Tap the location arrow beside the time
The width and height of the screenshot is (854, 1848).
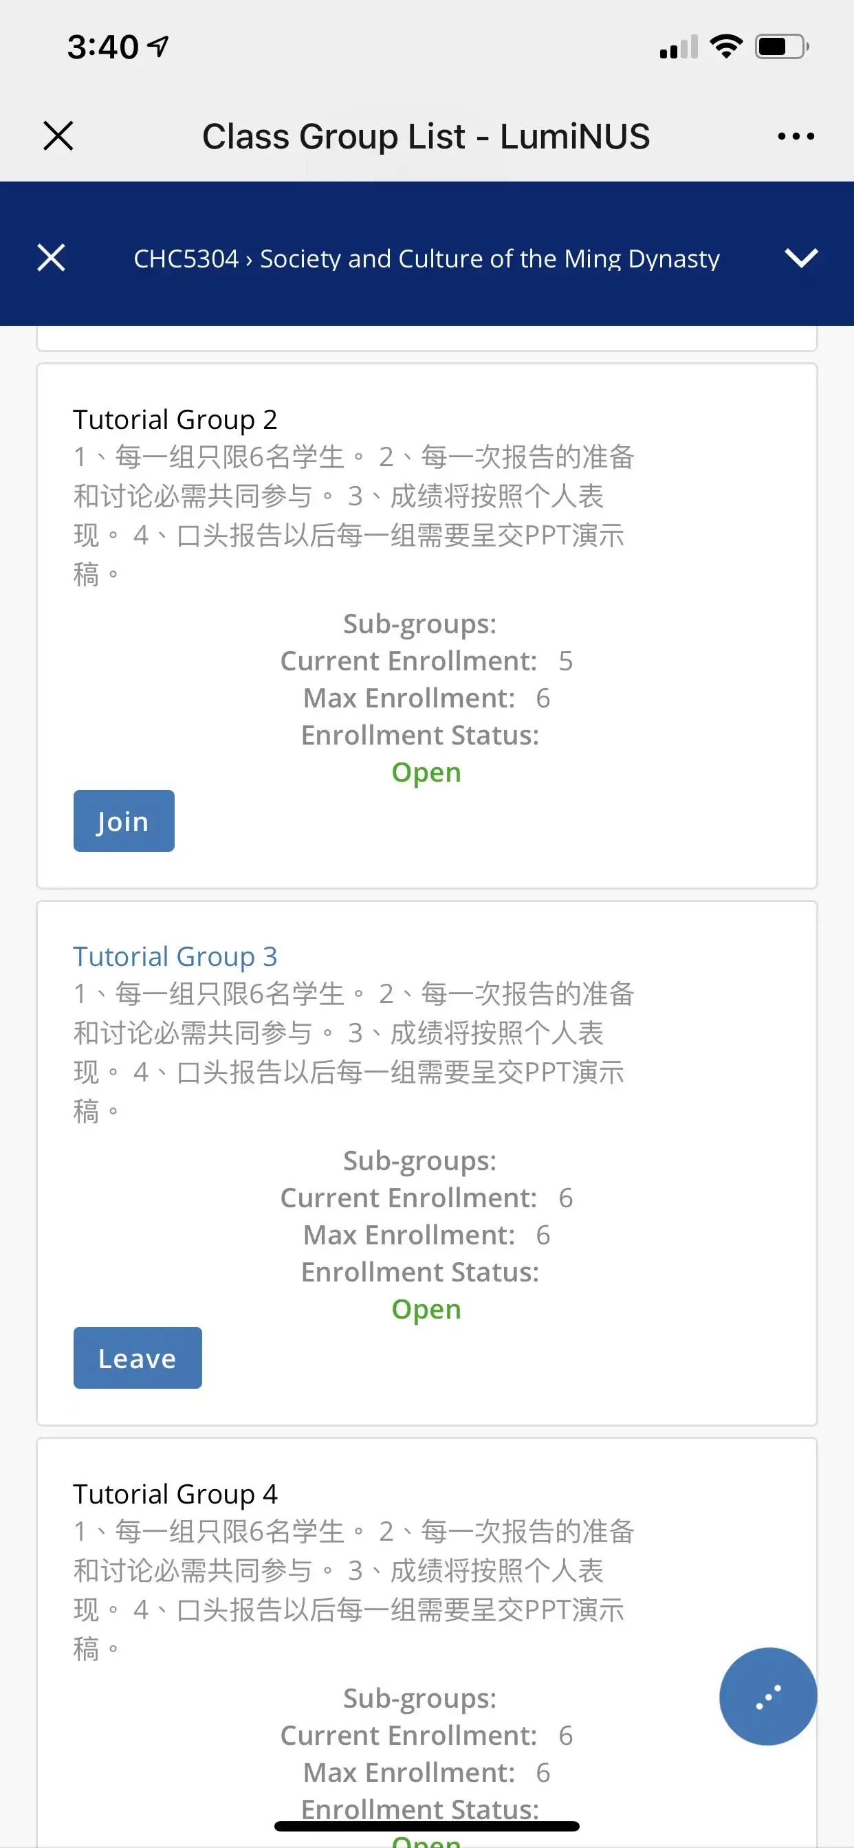pos(158,47)
